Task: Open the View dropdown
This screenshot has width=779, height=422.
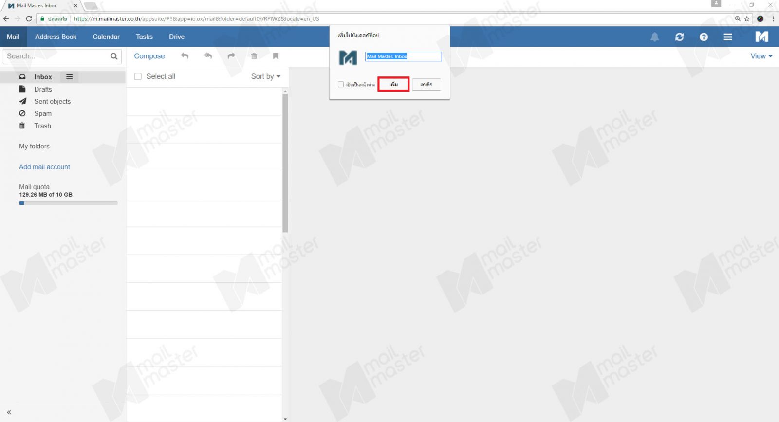Action: (761, 56)
